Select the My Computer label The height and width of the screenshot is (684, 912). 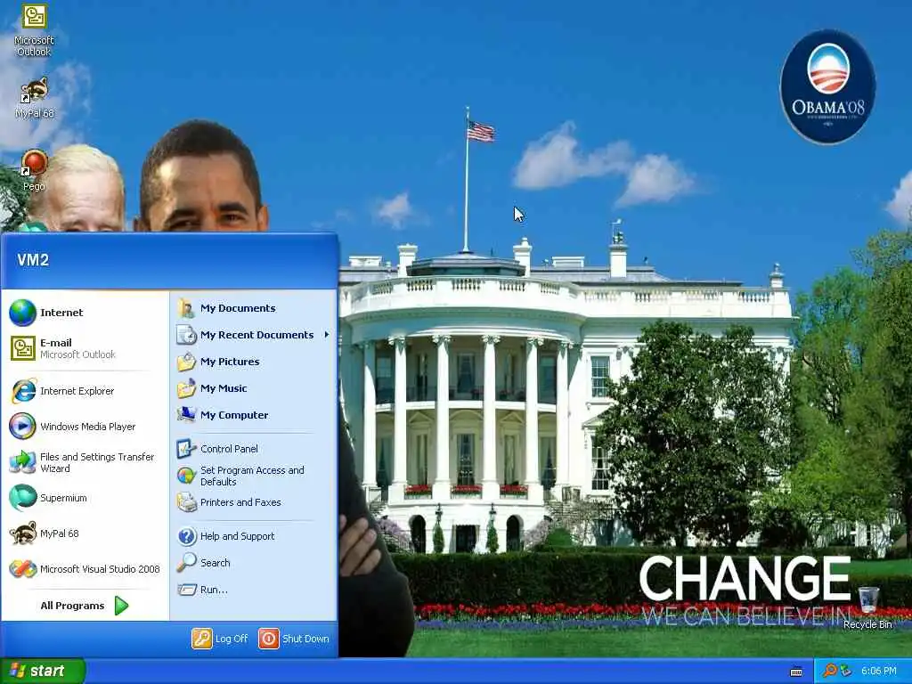click(234, 415)
